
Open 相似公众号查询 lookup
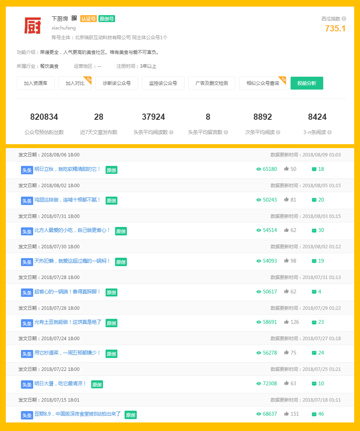tap(262, 83)
